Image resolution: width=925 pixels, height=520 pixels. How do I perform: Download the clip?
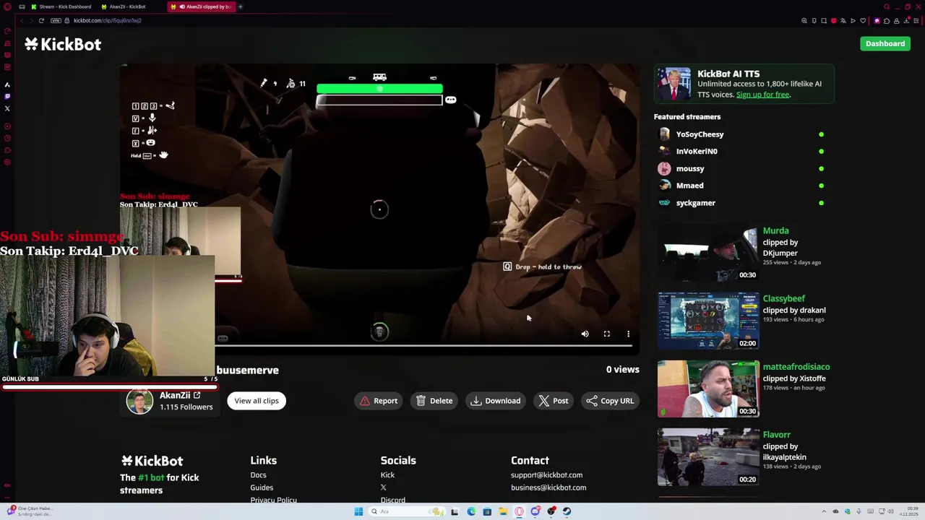pyautogui.click(x=495, y=401)
